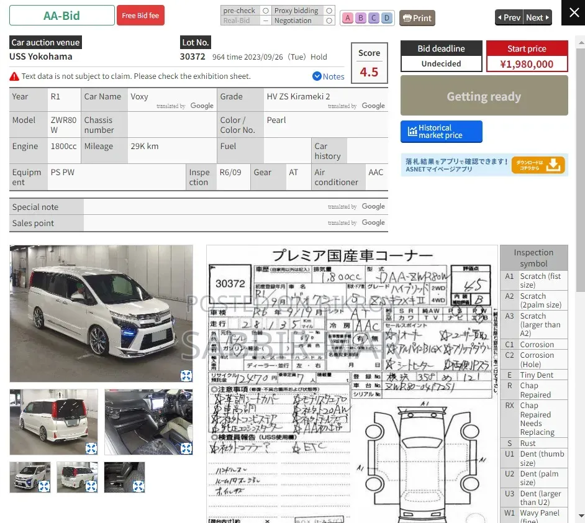Click the purple B tag button
Screen dimensions: 585x523
[x=361, y=18]
